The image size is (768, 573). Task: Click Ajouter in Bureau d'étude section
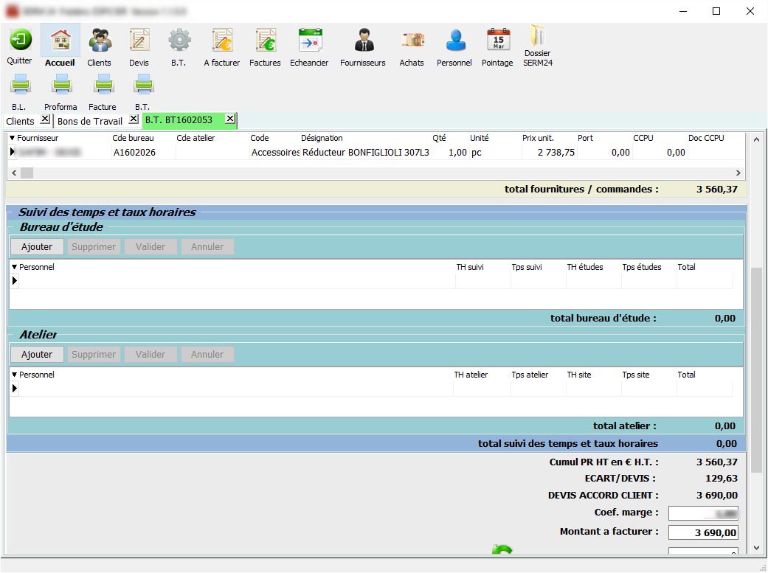pos(37,247)
